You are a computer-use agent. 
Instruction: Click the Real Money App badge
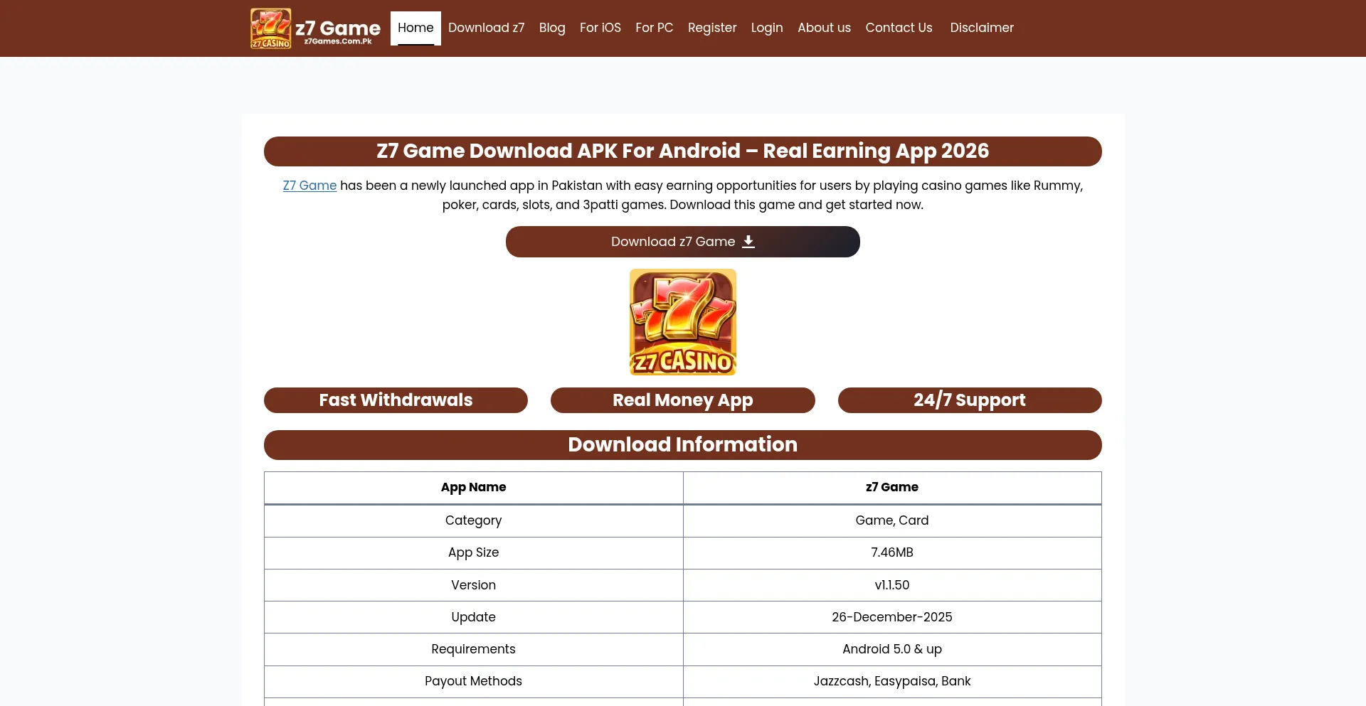683,400
